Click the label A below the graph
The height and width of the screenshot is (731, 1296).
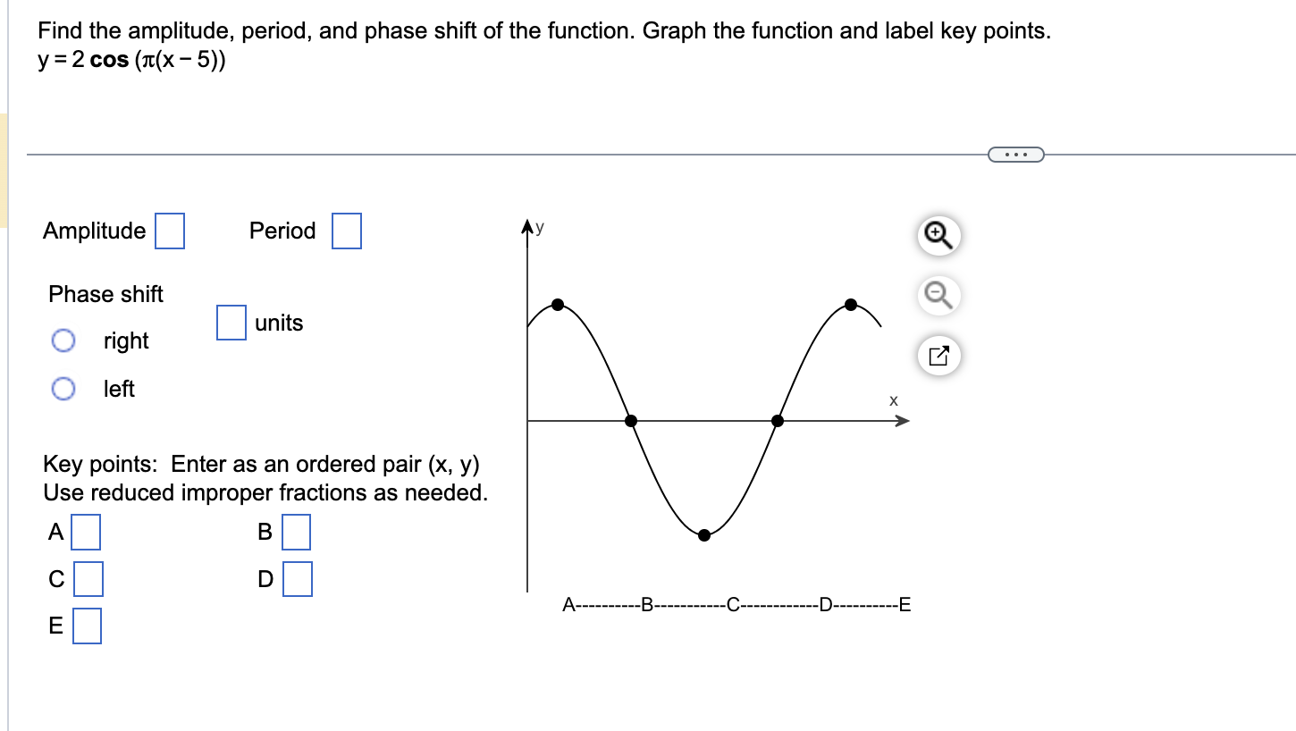(568, 605)
